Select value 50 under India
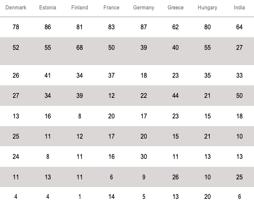 coord(239,96)
